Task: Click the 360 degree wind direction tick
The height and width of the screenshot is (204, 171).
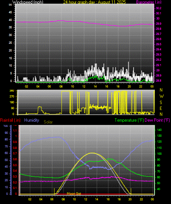Action: click(x=12, y=91)
